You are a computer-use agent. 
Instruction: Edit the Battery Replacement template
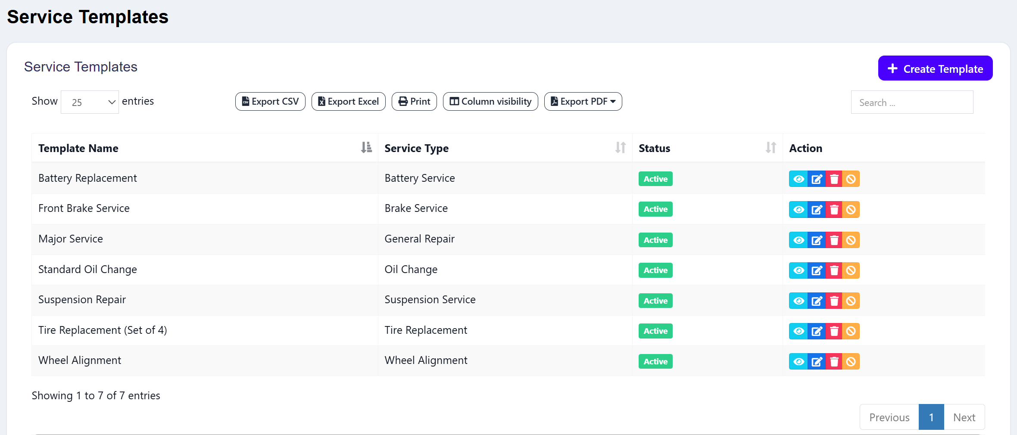point(816,179)
